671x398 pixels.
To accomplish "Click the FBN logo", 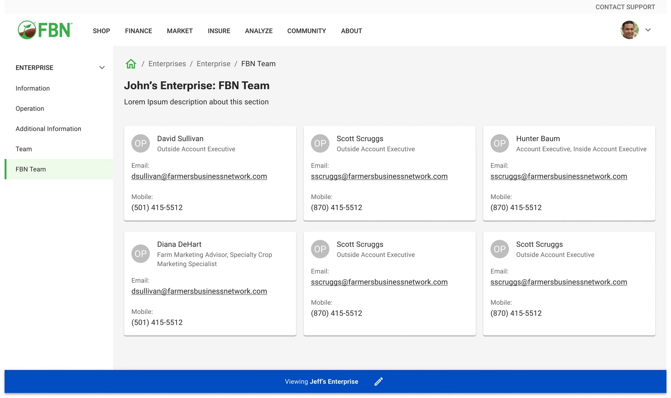I will (45, 30).
